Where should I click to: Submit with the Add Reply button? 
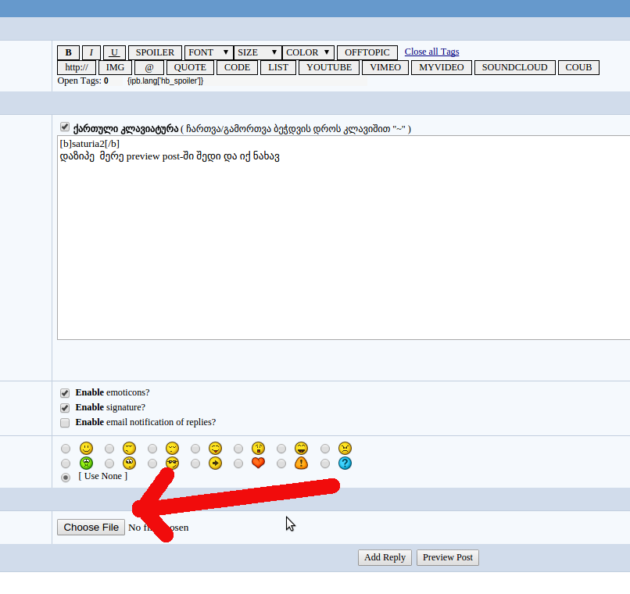[385, 557]
